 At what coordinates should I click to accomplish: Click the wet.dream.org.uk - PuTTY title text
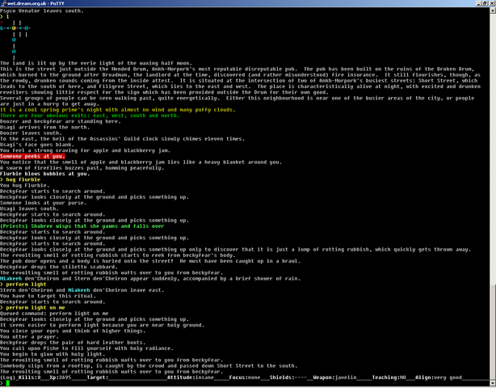click(36, 3)
